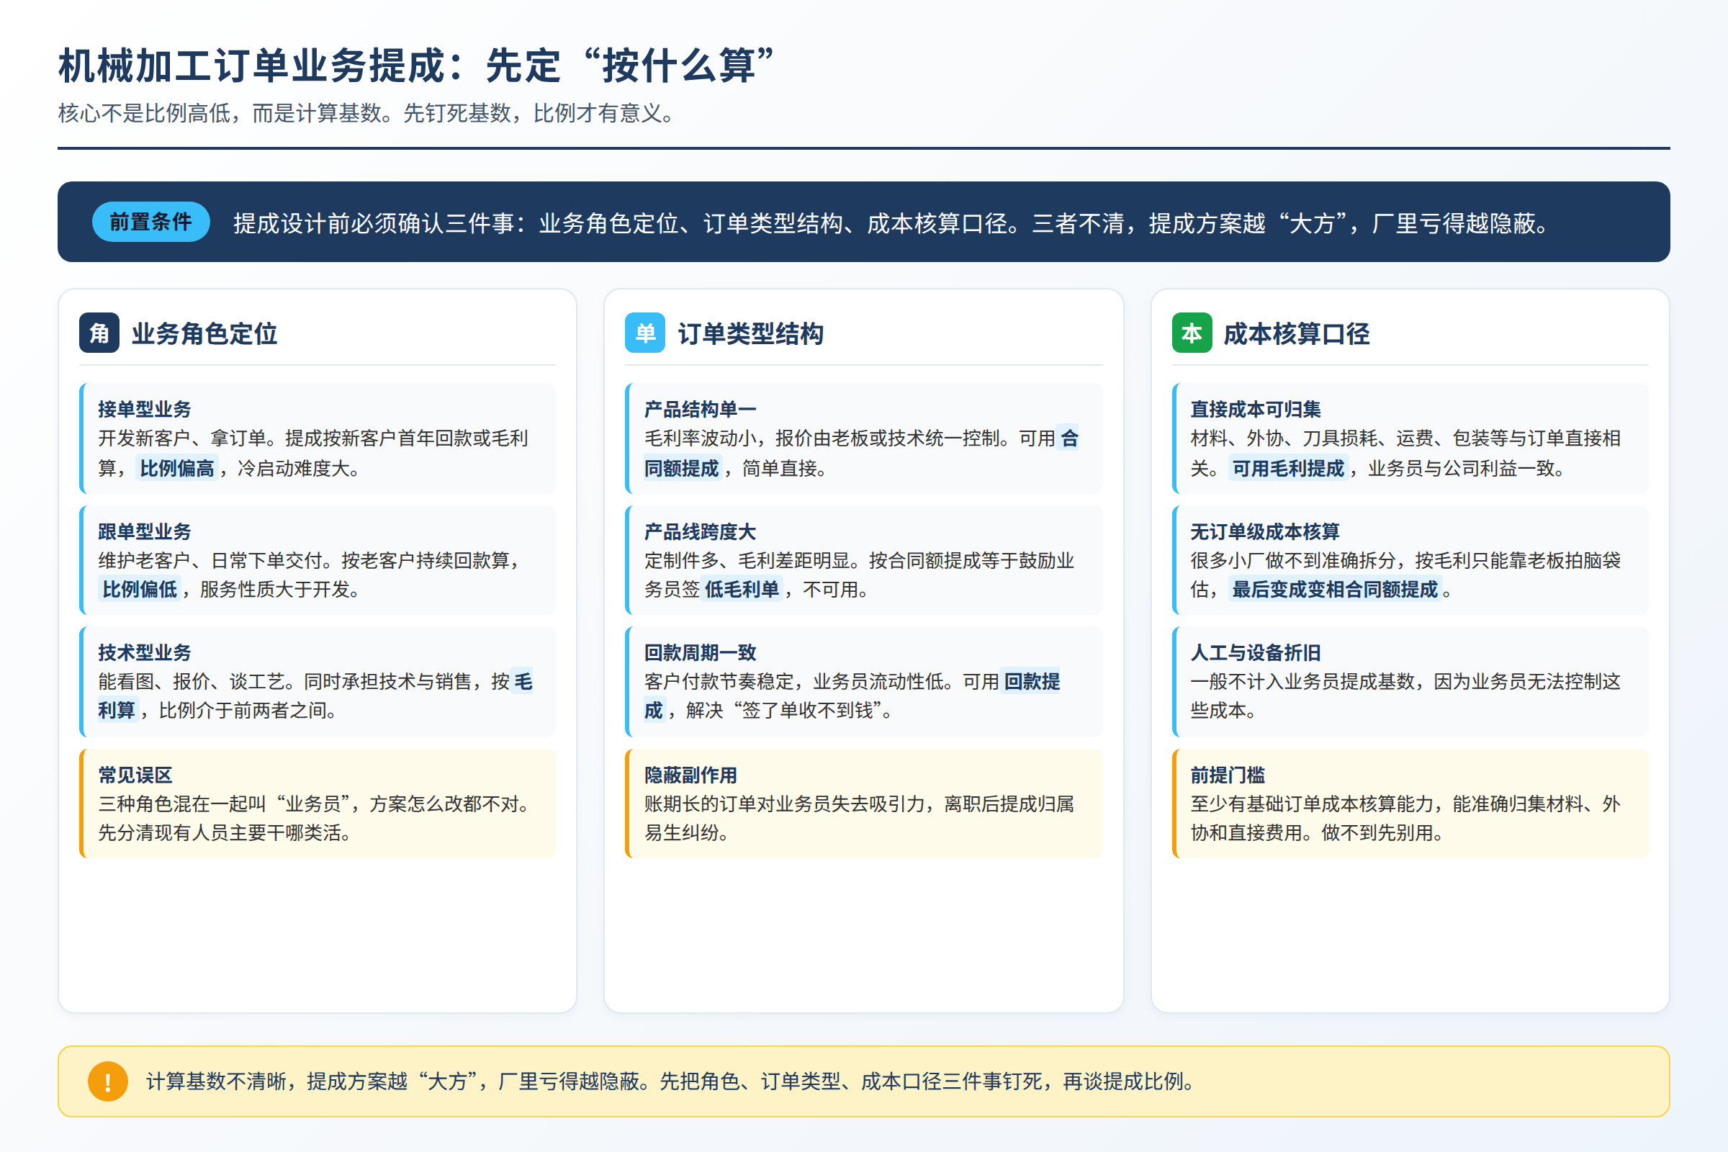This screenshot has height=1152, width=1728.
Task: Select the 成本核算口径 heading
Action: [1296, 333]
